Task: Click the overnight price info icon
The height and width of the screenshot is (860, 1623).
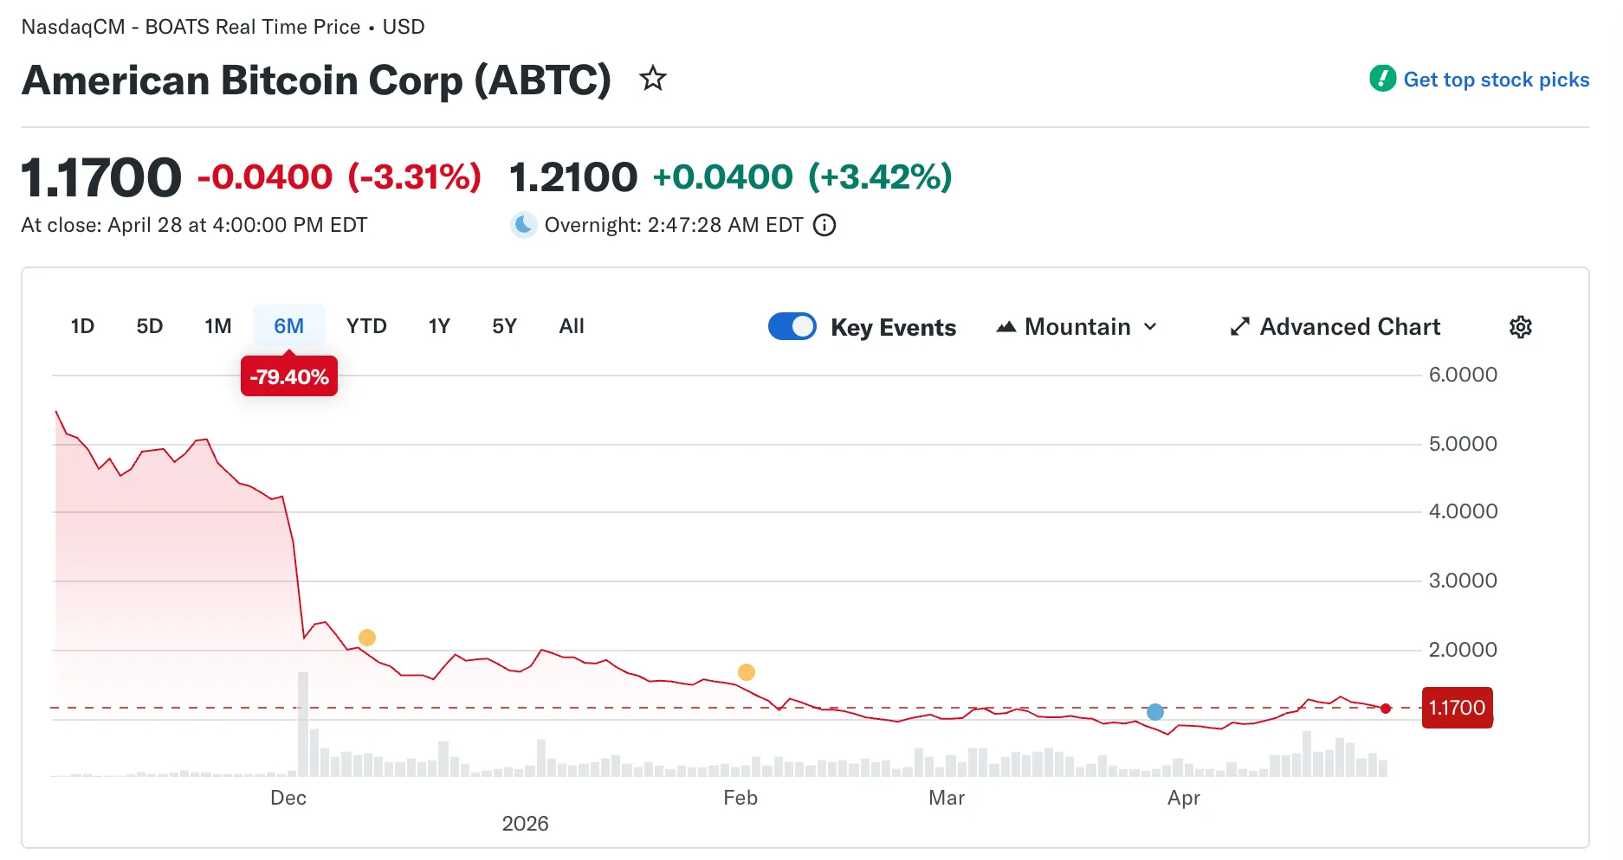Action: click(824, 225)
